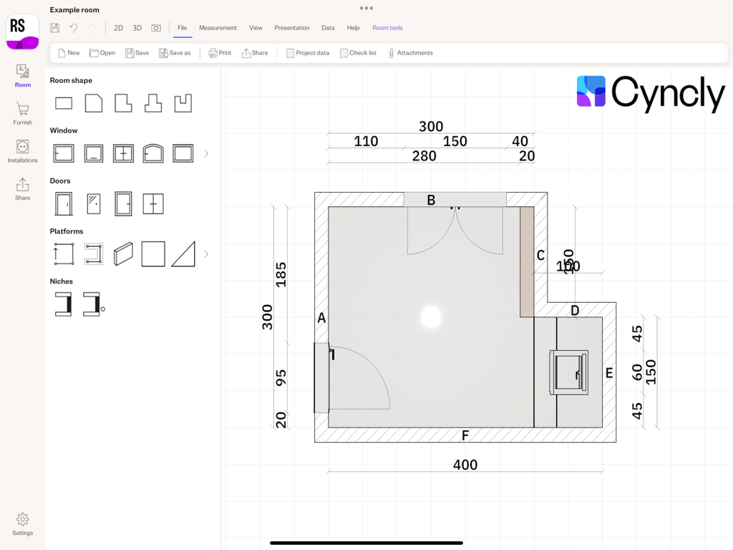Image resolution: width=733 pixels, height=550 pixels.
Task: Switch to the Room tools tab
Action: coord(387,27)
